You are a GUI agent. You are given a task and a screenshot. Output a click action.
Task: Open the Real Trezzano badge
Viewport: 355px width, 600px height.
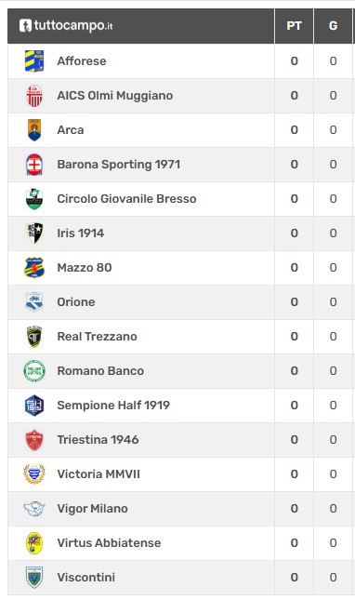tap(34, 337)
